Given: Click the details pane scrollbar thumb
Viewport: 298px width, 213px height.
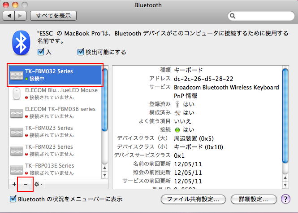Looking at the screenshot, I should (x=285, y=116).
